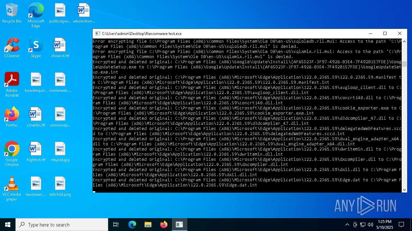This screenshot has height=231, width=412.
Task: Launch Microsoft Edge from desktop shortcut
Action: (36, 15)
